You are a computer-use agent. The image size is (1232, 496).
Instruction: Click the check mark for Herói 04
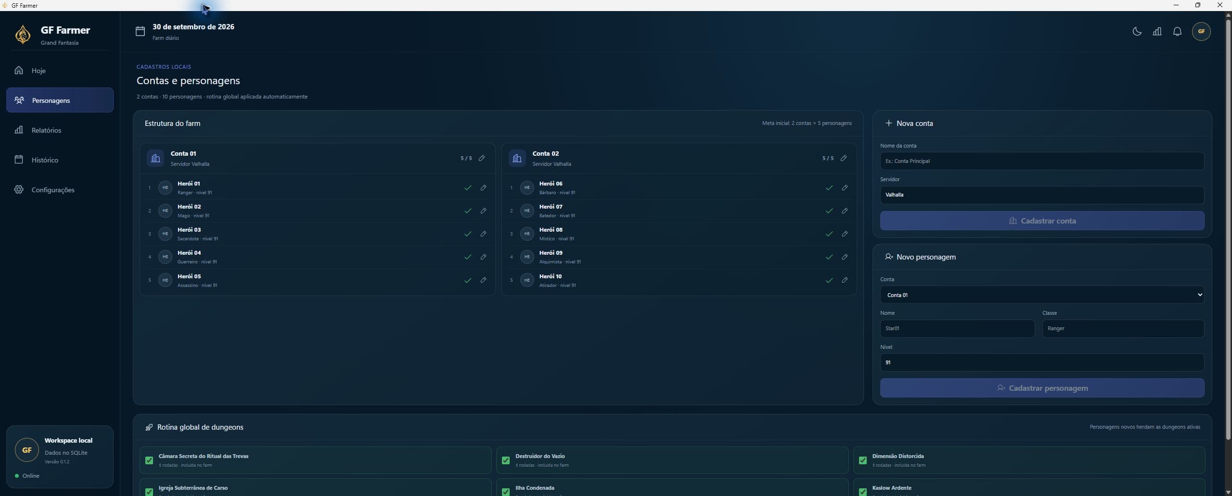click(x=468, y=257)
